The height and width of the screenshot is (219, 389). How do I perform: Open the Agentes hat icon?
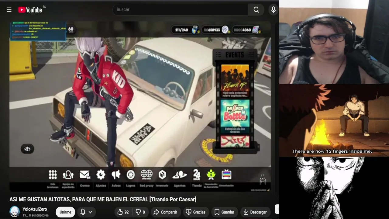[x=180, y=175]
